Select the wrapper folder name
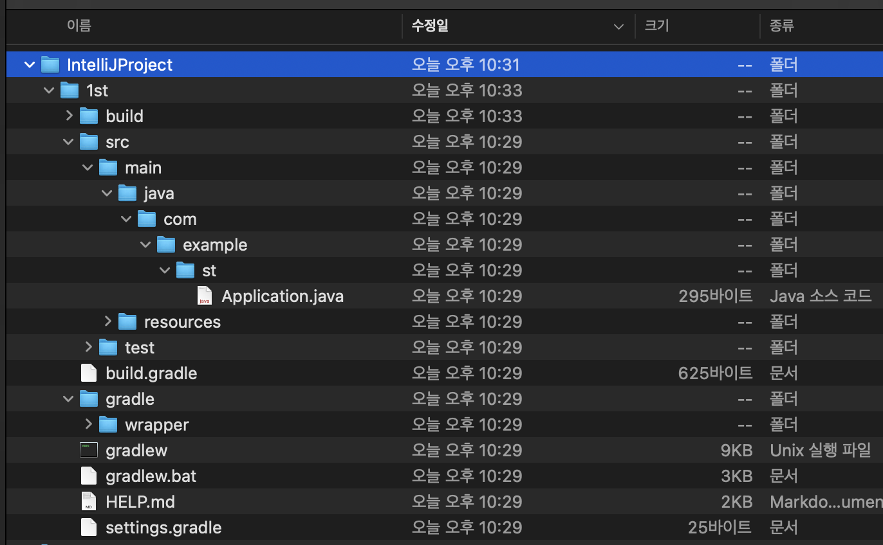883x545 pixels. 157,425
